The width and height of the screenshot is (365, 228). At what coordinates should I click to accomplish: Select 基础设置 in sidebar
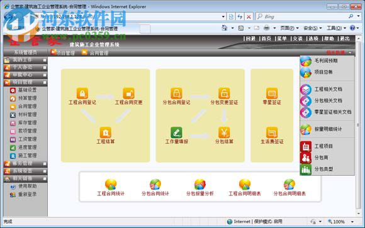click(27, 90)
